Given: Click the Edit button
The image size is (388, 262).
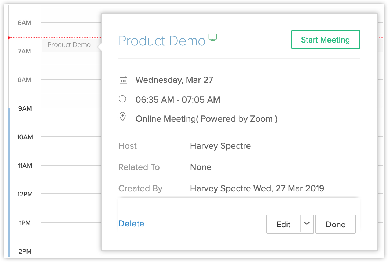Looking at the screenshot, I should (283, 224).
